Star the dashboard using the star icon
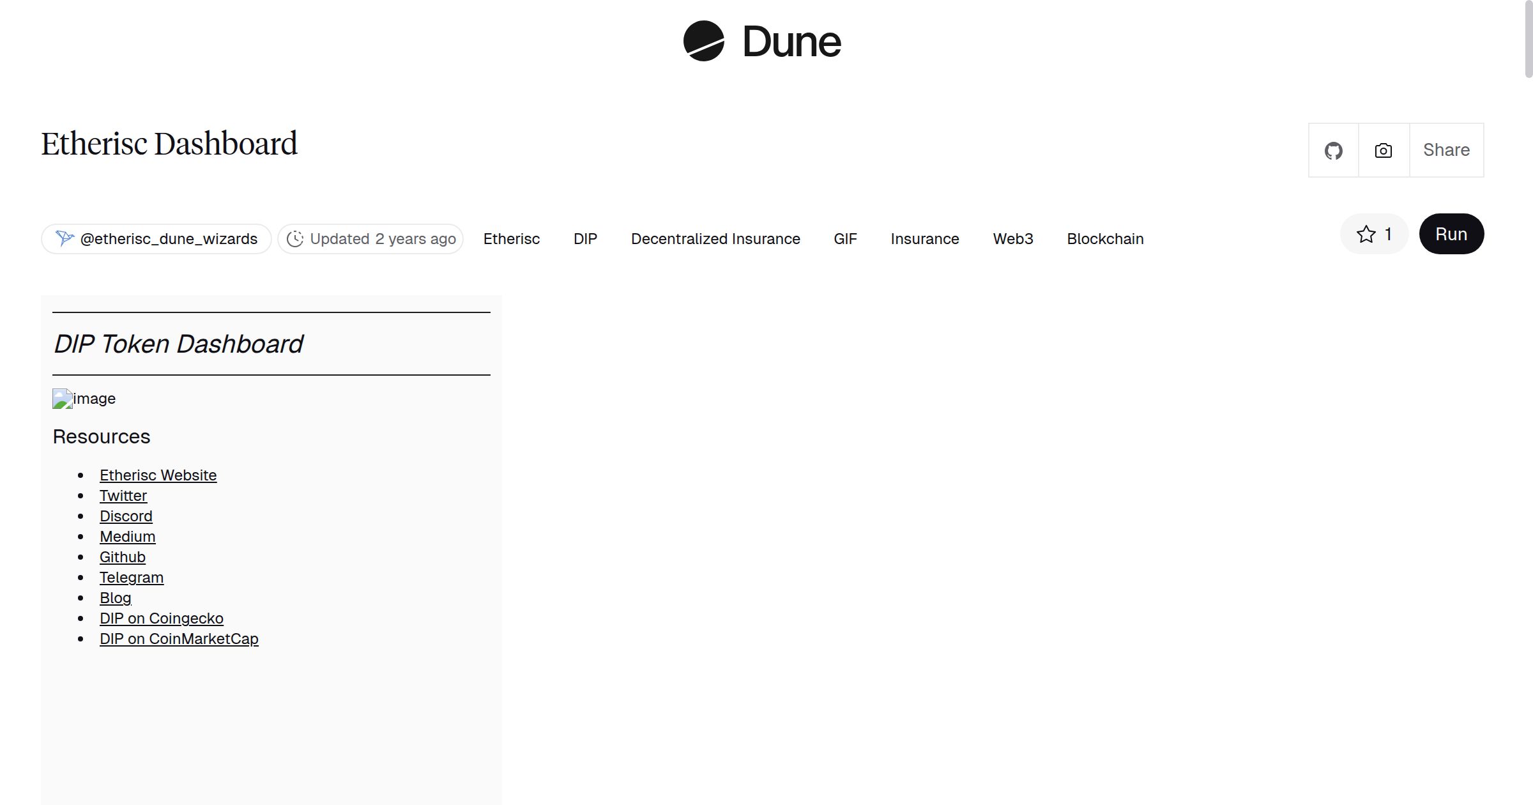1533x805 pixels. (1366, 234)
